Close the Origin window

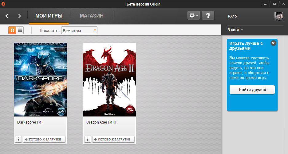[283, 4]
